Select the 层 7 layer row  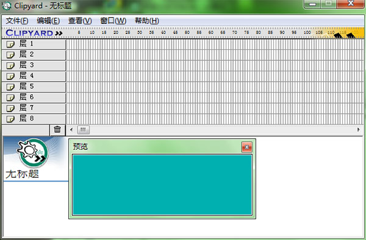[34, 108]
